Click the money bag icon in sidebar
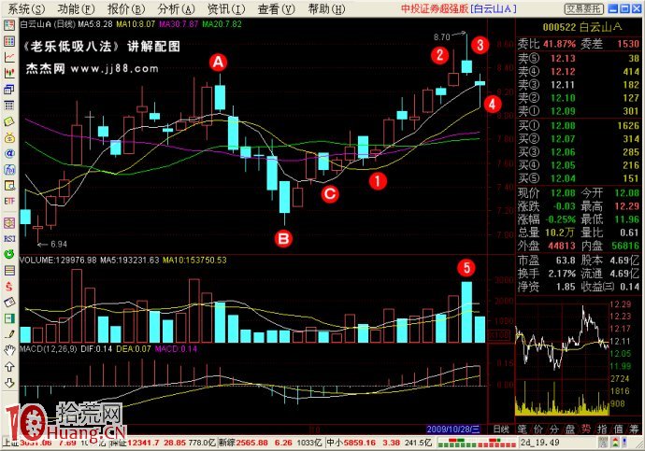645x451 pixels. pos(9,137)
